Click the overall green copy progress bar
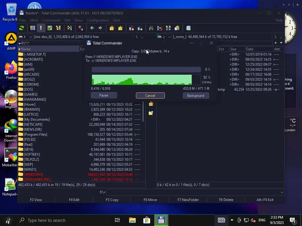 click(146, 80)
